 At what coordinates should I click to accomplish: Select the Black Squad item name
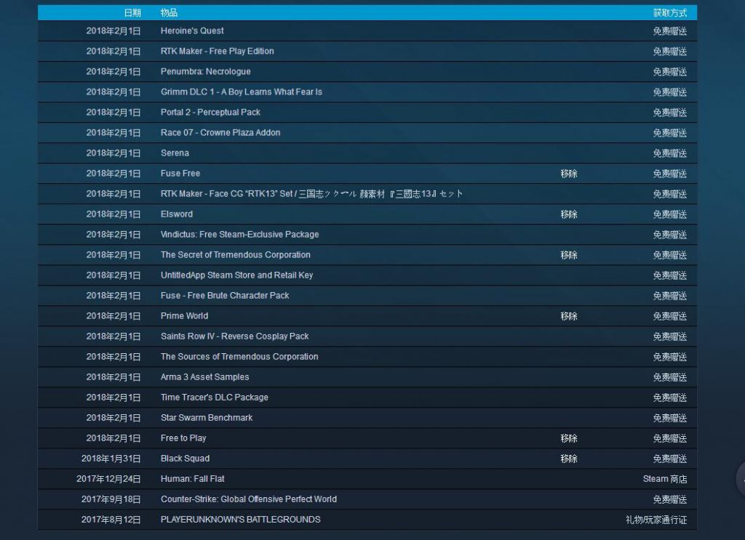click(185, 459)
